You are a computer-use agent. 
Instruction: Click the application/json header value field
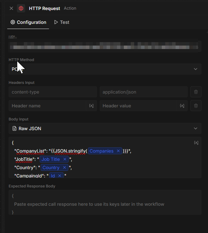tap(143, 92)
